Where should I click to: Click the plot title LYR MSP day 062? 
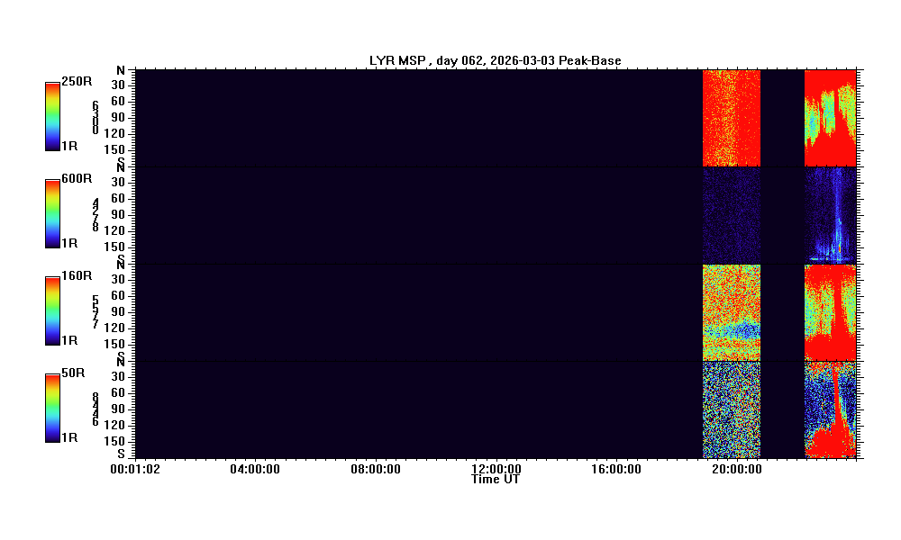(x=495, y=60)
